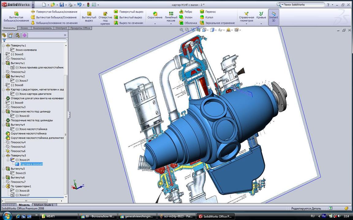Expand the Вытянуть6 feature in tree
This screenshot has height=220, width=353.
pos(3,178)
